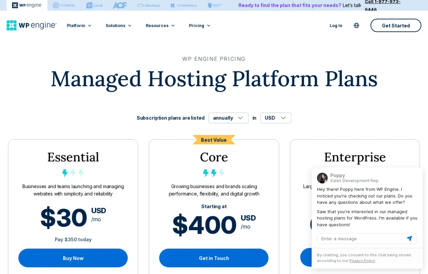The width and height of the screenshot is (428, 274).
Task: Click the Core plan lightning bolt rating
Action: click(214, 173)
